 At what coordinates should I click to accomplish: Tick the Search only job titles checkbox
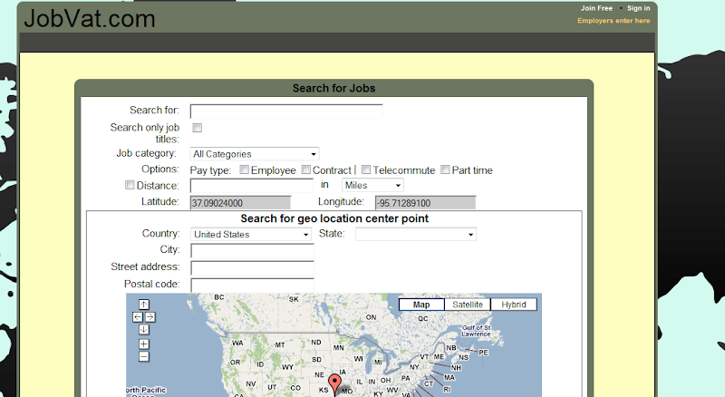point(197,128)
